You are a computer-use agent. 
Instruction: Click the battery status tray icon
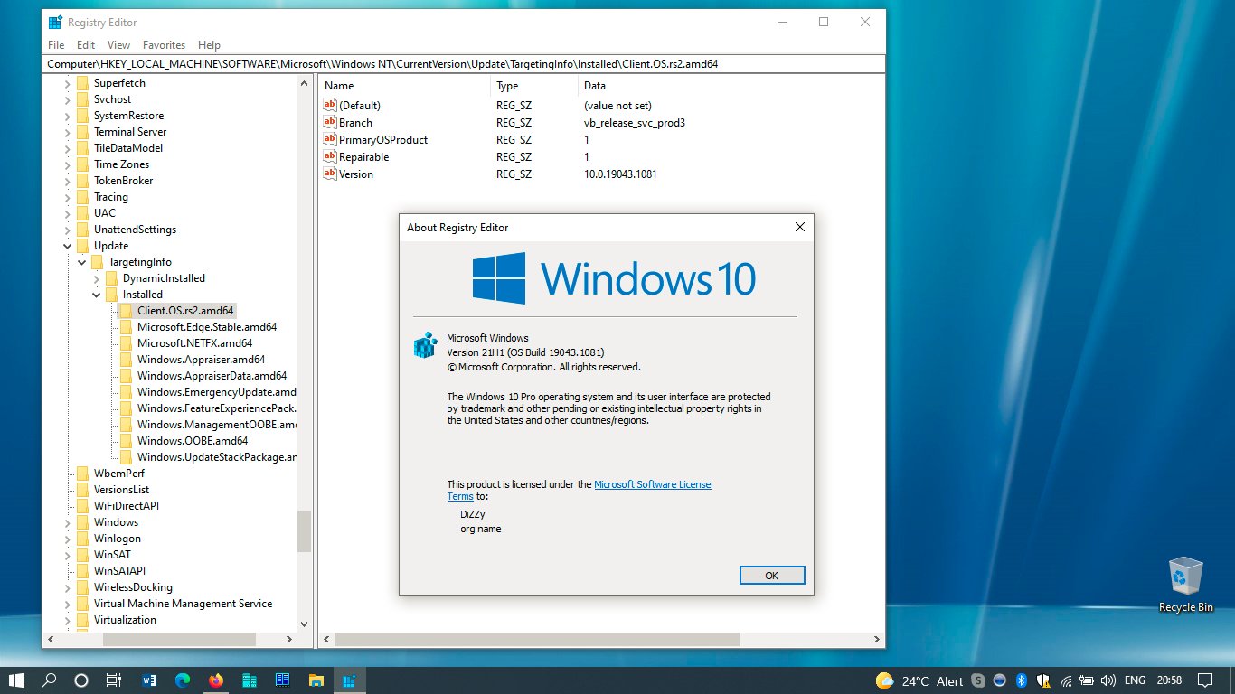pos(1088,680)
